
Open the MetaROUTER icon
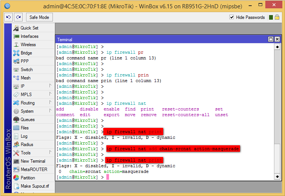coord(16,170)
